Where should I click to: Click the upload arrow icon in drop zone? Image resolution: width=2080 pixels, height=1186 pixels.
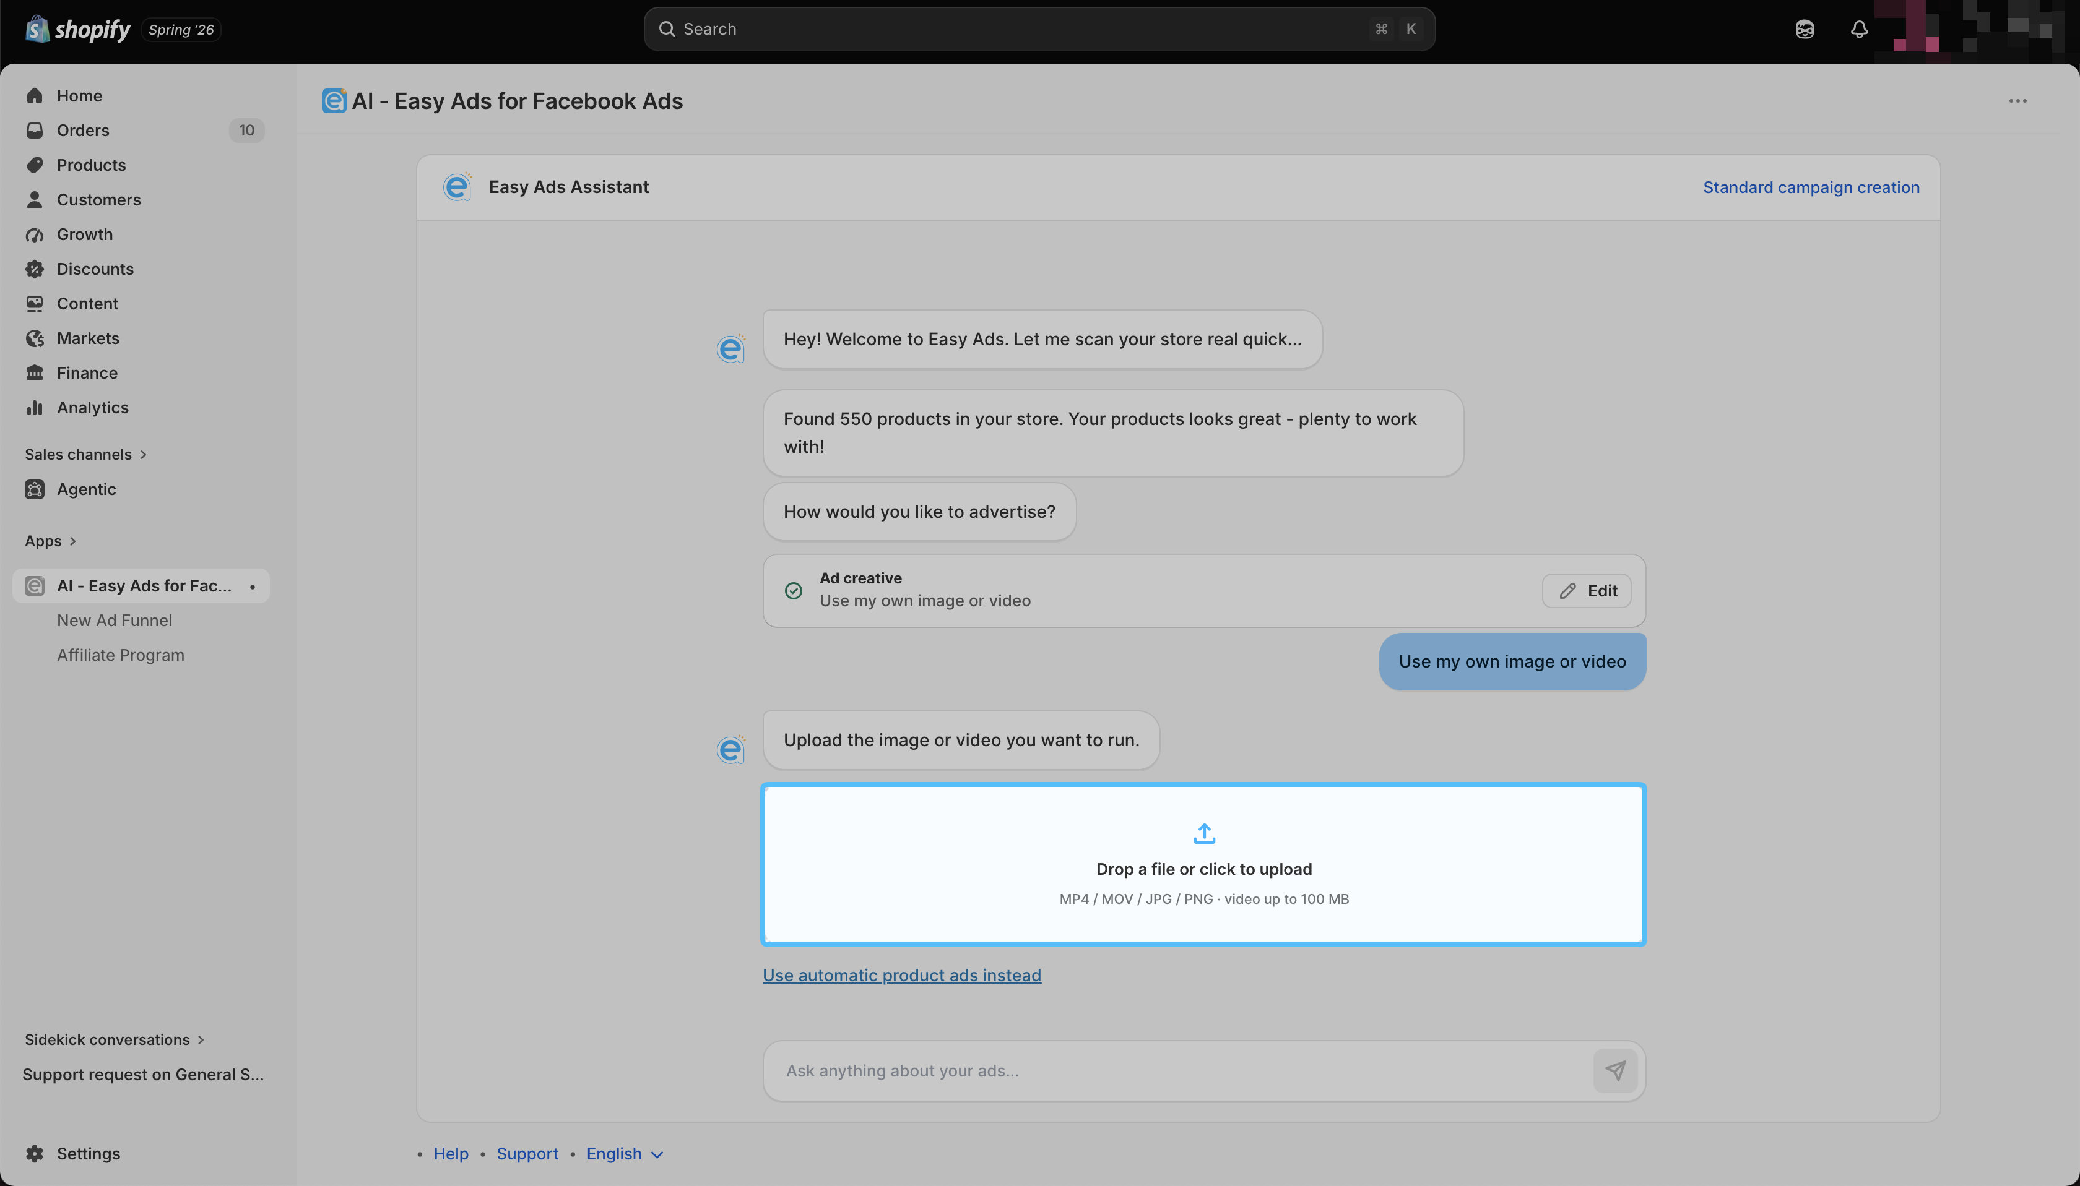pyautogui.click(x=1204, y=833)
